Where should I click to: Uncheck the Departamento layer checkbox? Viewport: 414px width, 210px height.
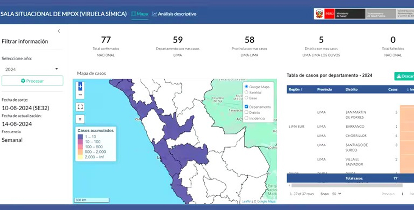click(246, 107)
